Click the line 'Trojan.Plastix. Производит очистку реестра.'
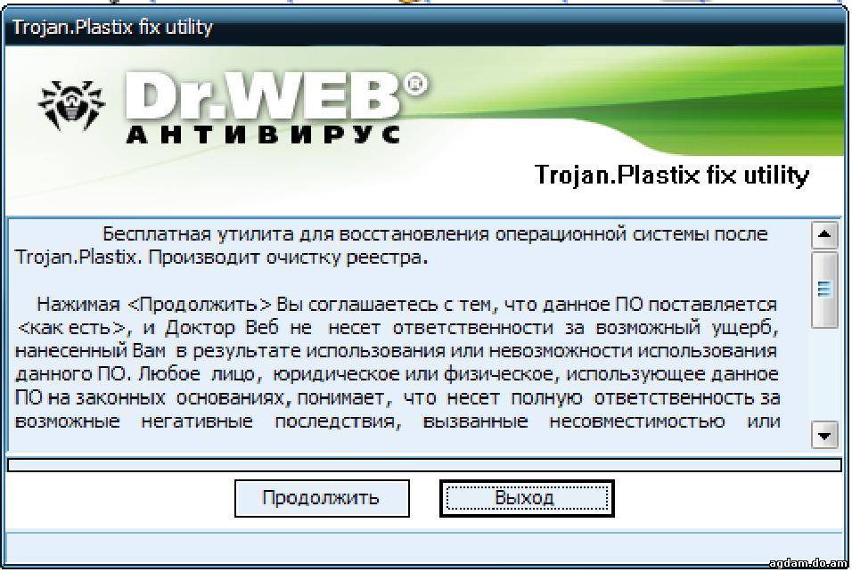Image resolution: width=852 pixels, height=572 pixels. [221, 257]
